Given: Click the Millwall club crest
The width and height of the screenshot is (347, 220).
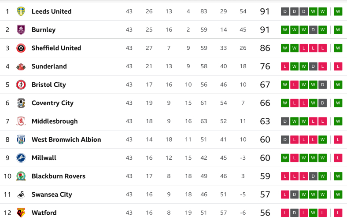Looking at the screenshot, I should [21, 158].
